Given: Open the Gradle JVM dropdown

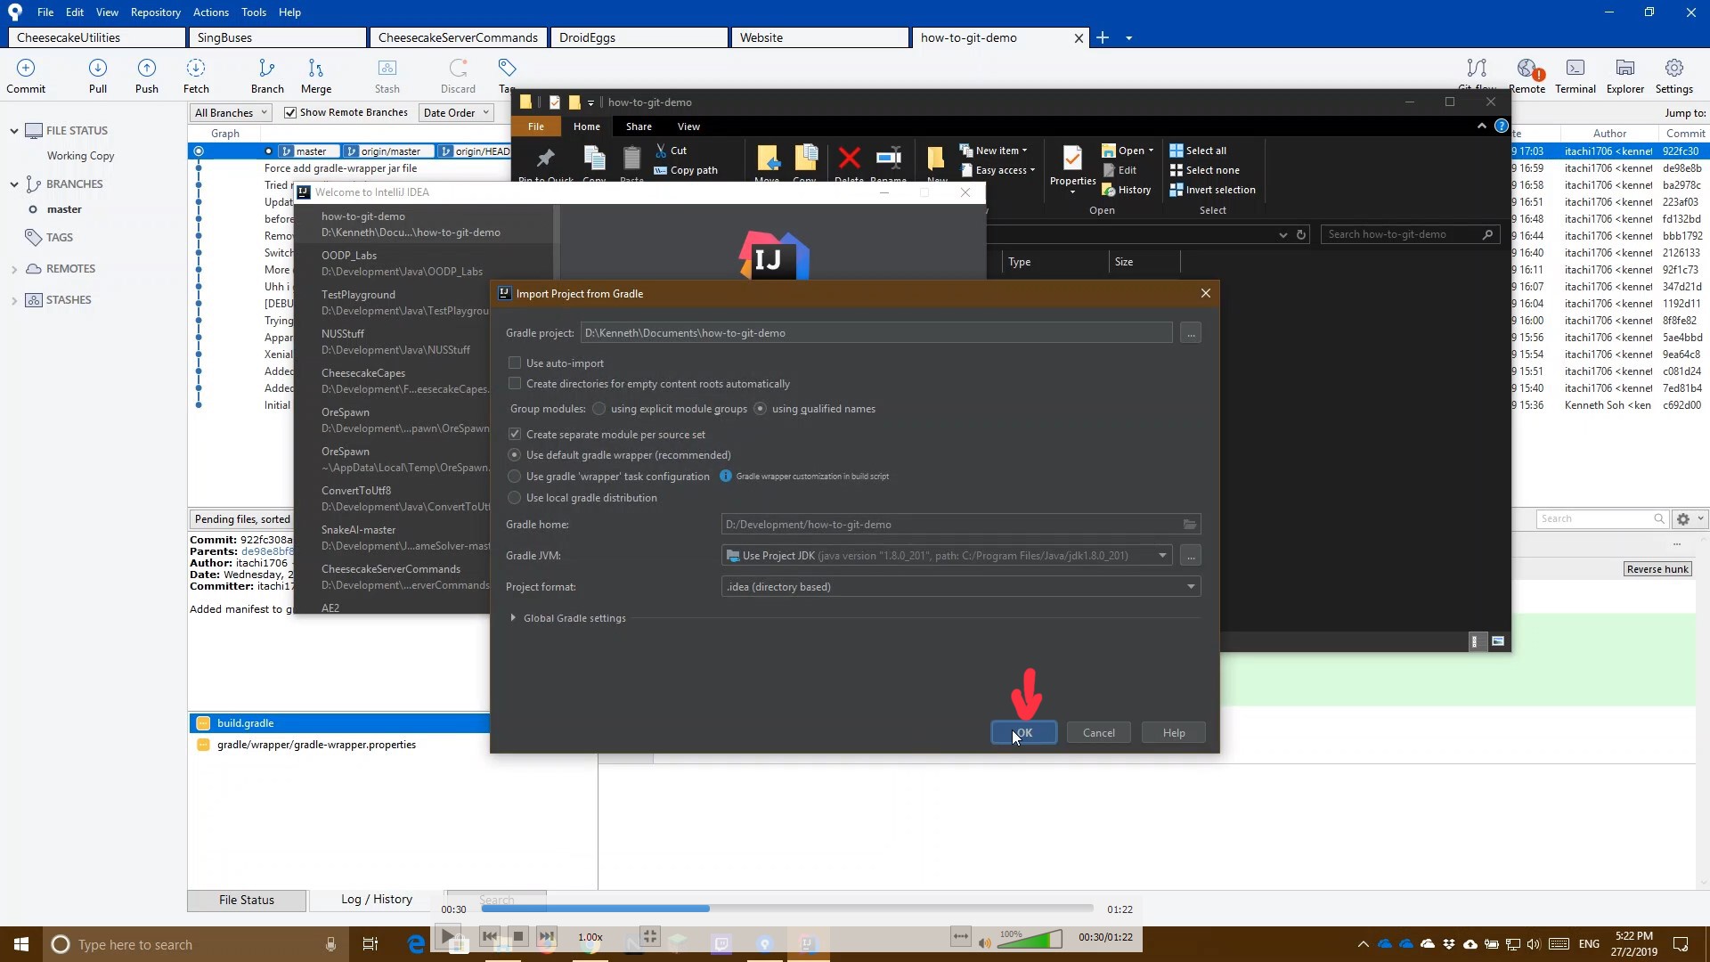Looking at the screenshot, I should [x=1162, y=556].
